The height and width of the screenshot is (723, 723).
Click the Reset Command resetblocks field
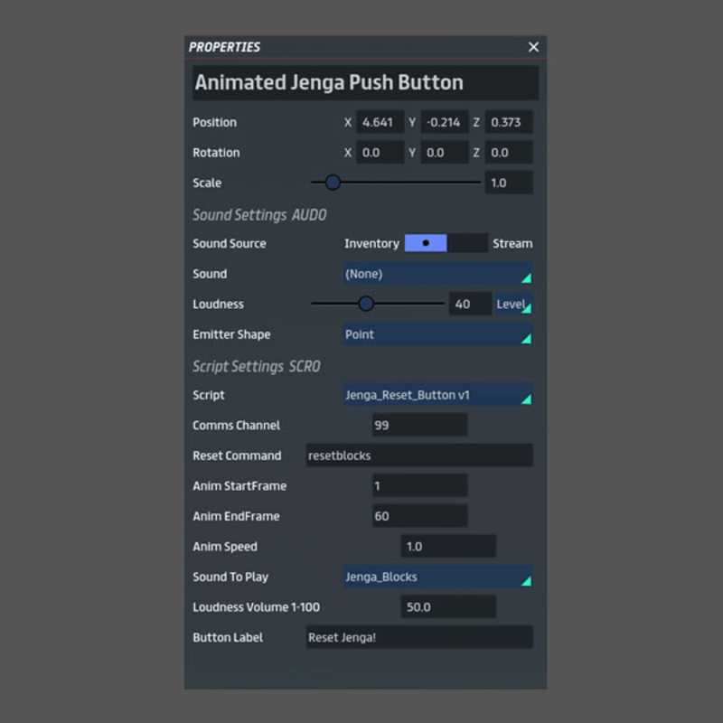pyautogui.click(x=418, y=455)
